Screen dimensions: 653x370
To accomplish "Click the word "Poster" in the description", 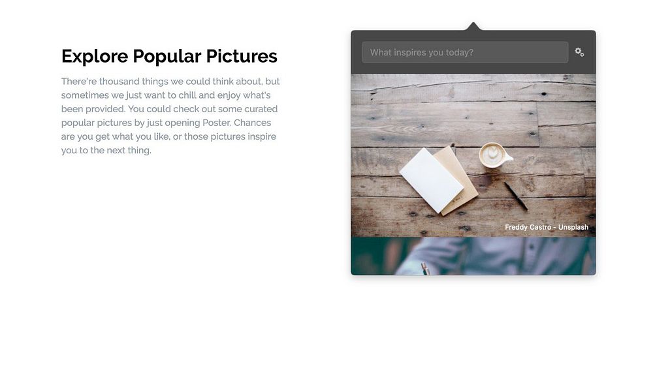I will (x=216, y=123).
